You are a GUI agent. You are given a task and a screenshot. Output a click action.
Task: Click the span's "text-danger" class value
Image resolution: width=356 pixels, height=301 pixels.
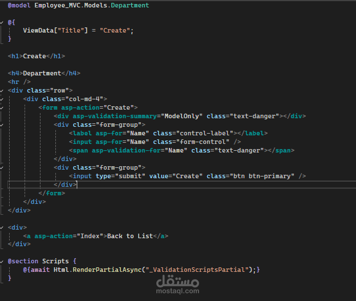coord(239,151)
